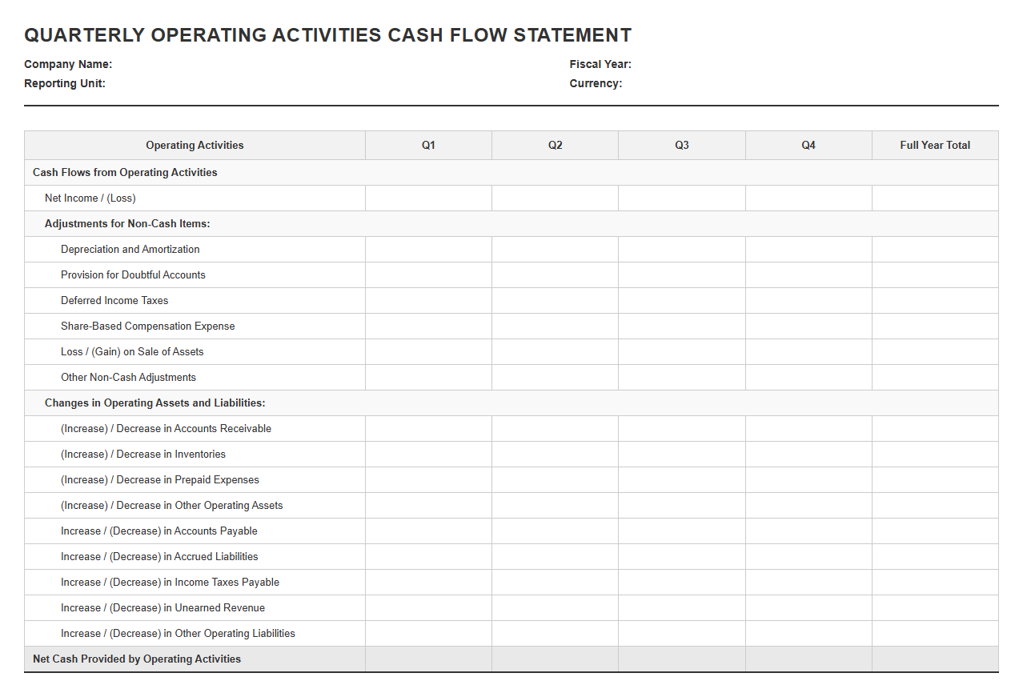The image size is (1023, 697).
Task: Select the statement title heading
Action: pos(328,35)
